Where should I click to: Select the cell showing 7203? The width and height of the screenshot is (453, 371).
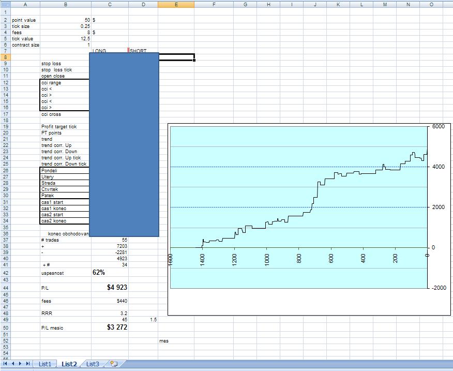110,246
